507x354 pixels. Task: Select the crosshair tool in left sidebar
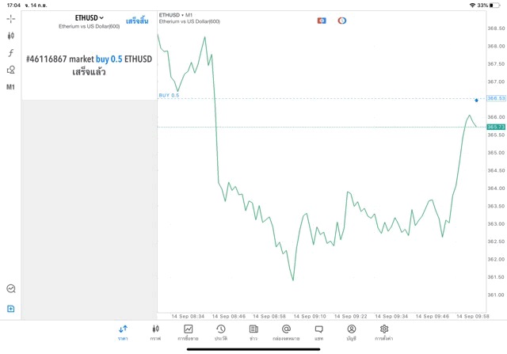tap(10, 18)
